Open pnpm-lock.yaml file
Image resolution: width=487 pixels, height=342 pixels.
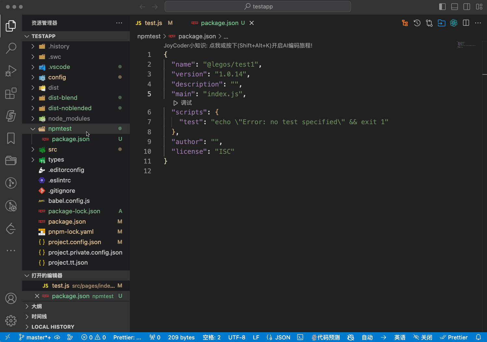coord(76,232)
